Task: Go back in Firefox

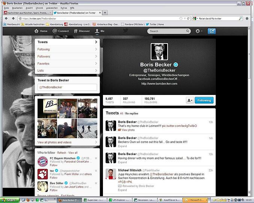Action: [6, 18]
